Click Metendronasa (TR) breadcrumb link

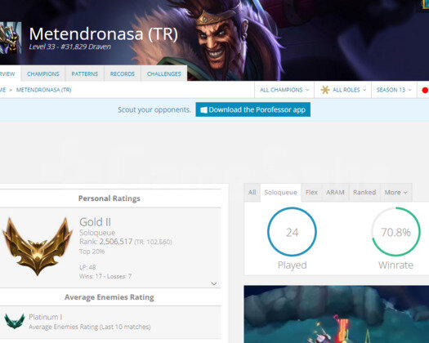43,90
